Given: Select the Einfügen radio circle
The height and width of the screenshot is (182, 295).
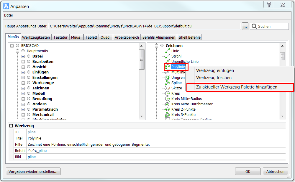Looking at the screenshot, I should point(29,72).
